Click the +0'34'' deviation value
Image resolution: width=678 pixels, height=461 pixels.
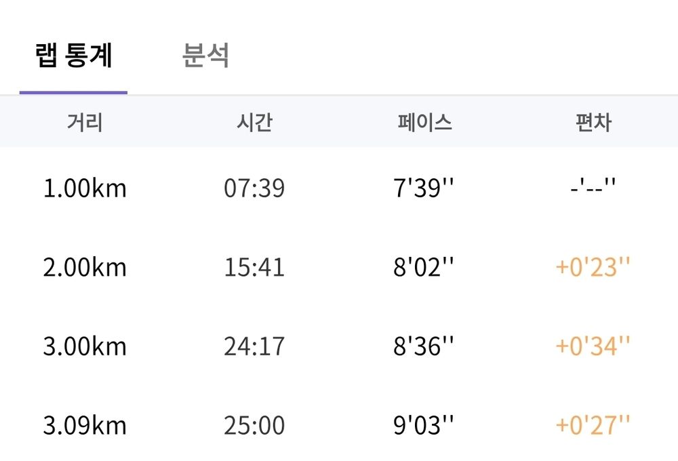pos(593,346)
